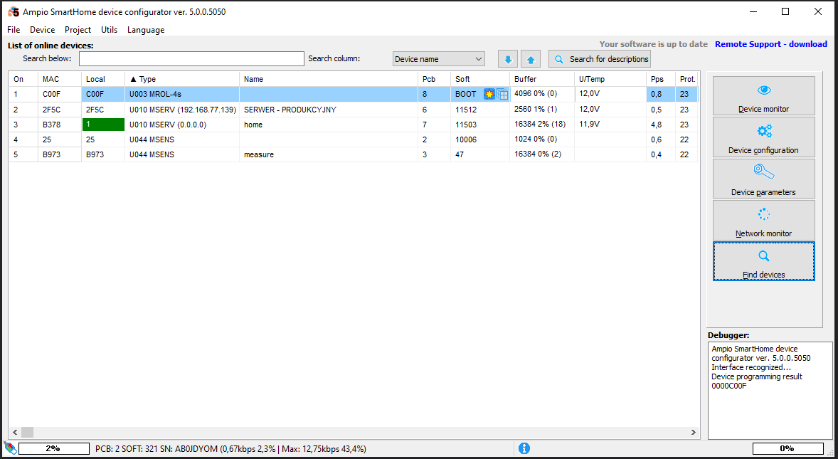
Task: Maximize the configurator window
Action: click(x=785, y=12)
